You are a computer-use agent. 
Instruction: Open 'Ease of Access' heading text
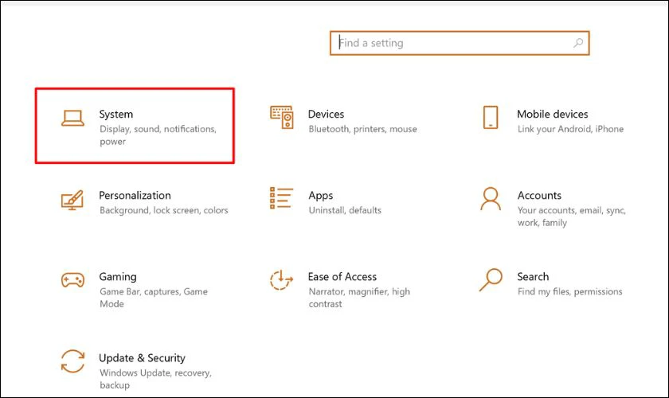(342, 276)
